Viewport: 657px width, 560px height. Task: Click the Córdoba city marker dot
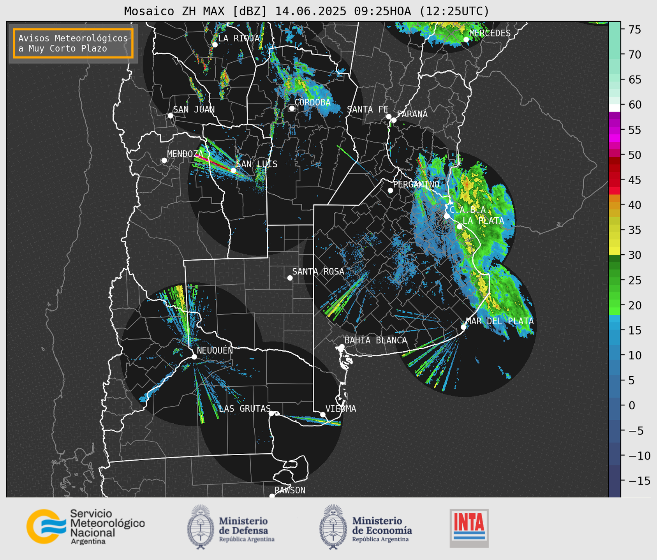click(x=292, y=108)
